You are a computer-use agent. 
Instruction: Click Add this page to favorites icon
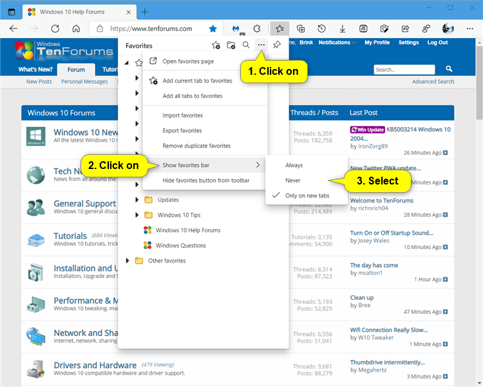coord(216,45)
